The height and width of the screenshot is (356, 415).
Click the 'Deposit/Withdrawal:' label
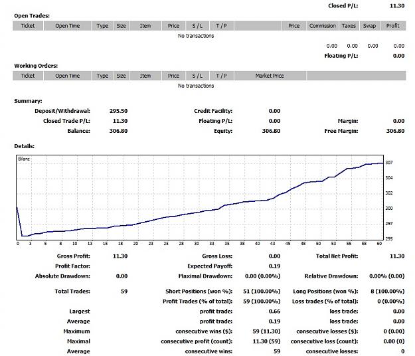pyautogui.click(x=62, y=111)
